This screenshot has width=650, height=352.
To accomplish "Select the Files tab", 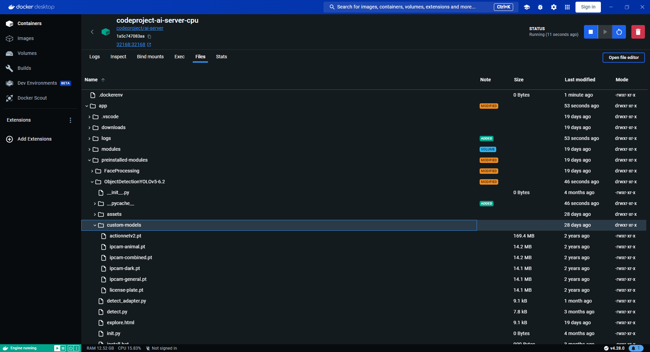I will (200, 57).
